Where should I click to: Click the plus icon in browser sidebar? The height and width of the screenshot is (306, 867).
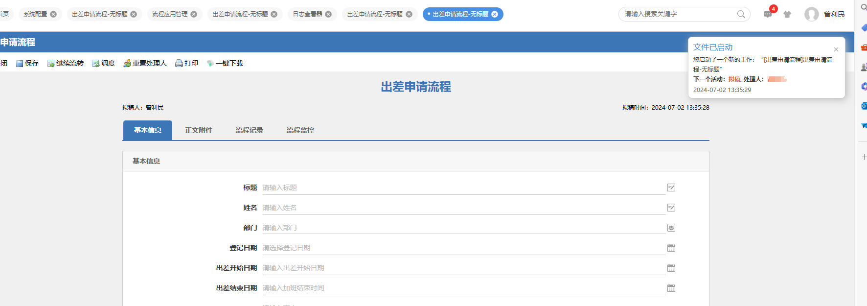864,157
